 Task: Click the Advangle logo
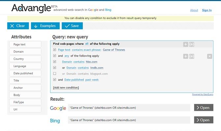(31, 8)
